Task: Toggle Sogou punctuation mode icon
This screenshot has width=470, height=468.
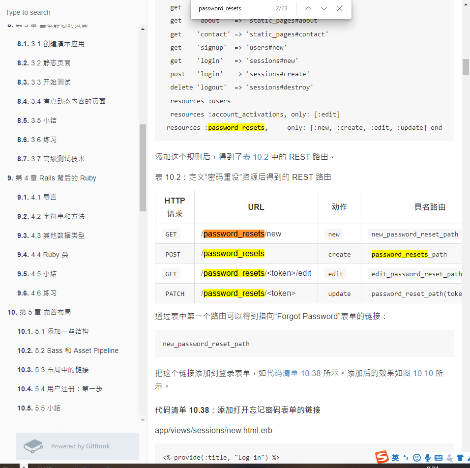Action: pyautogui.click(x=406, y=458)
